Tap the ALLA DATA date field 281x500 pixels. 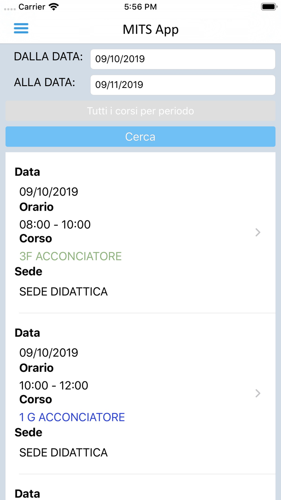tap(183, 85)
